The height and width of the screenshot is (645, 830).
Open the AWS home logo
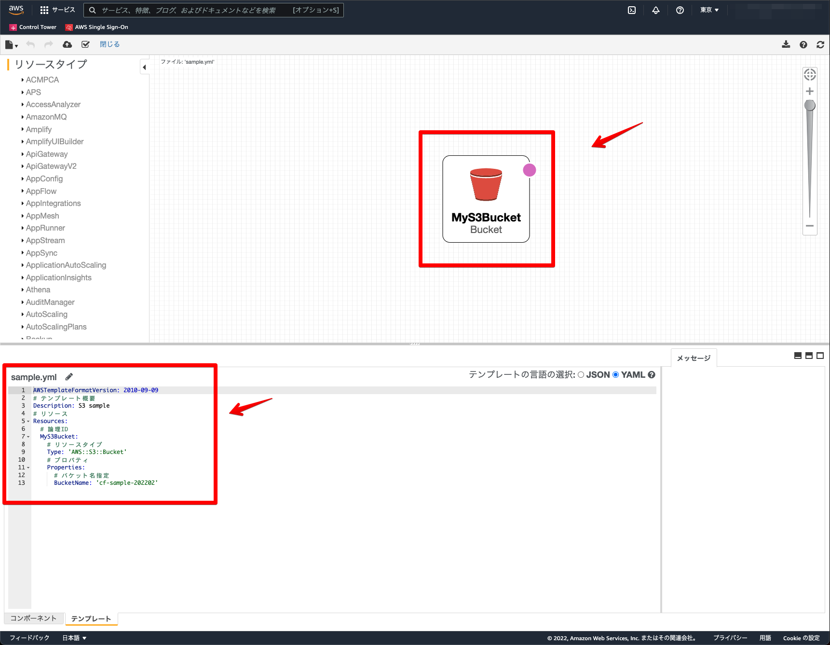pyautogui.click(x=16, y=10)
